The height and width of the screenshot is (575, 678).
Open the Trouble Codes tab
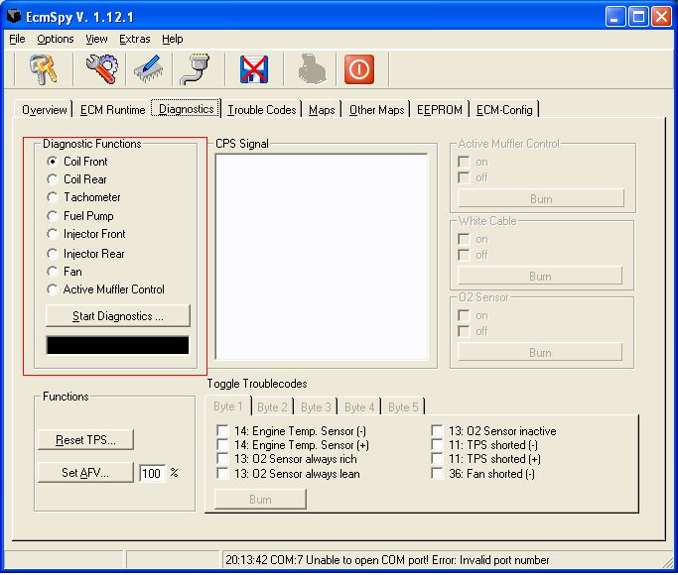click(x=262, y=110)
